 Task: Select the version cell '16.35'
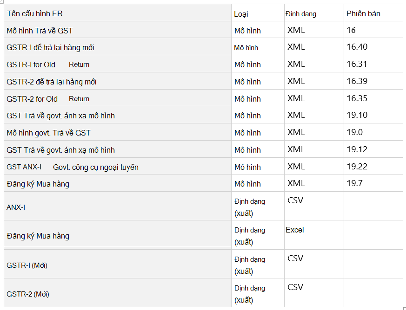pos(373,98)
